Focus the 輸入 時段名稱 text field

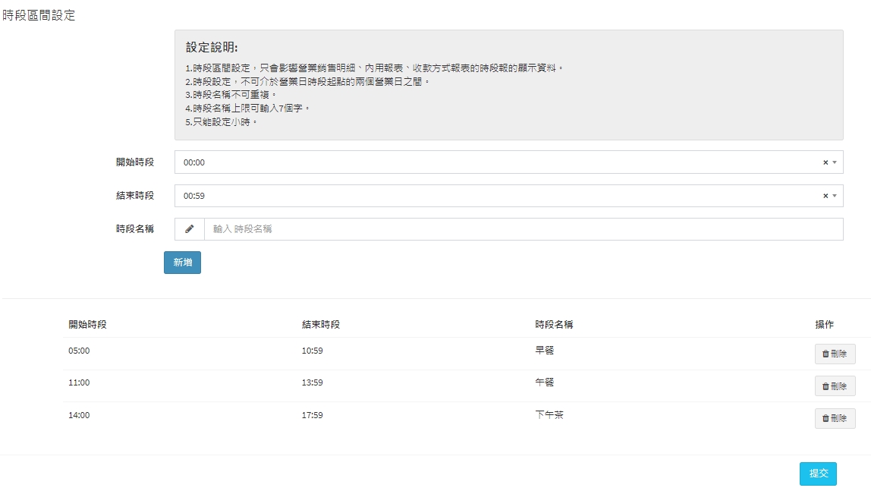pyautogui.click(x=524, y=229)
